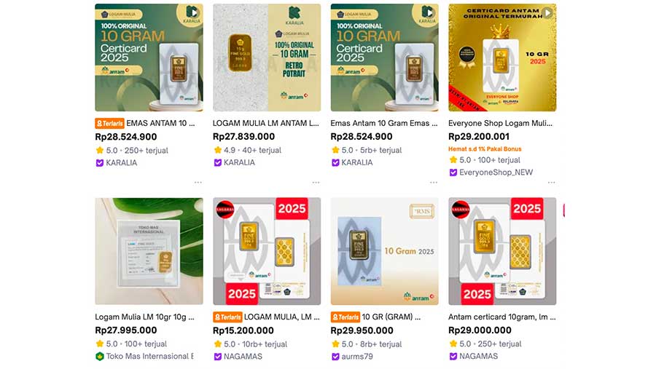This screenshot has height=369, width=656.
Task: Open three-dot menu for Rp27.839.000 product
Action: (x=316, y=183)
